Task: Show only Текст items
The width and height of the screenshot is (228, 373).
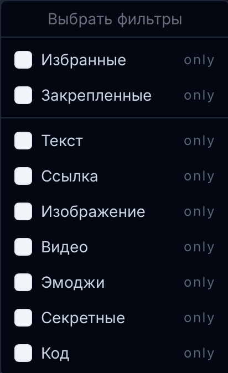Action: pos(199,141)
